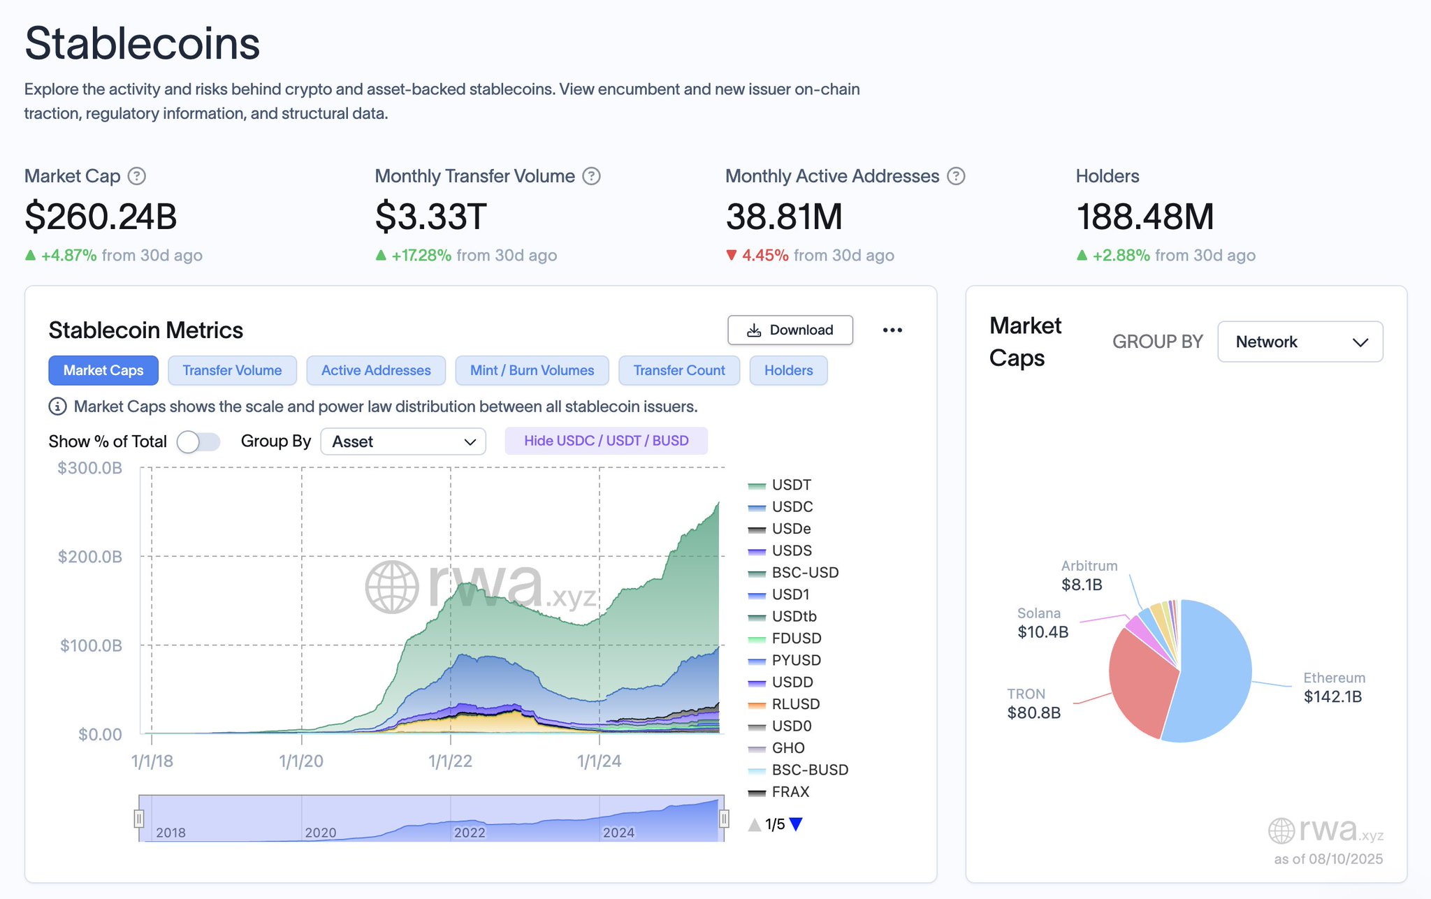
Task: Toggle USD1 series in legend
Action: pyautogui.click(x=778, y=594)
